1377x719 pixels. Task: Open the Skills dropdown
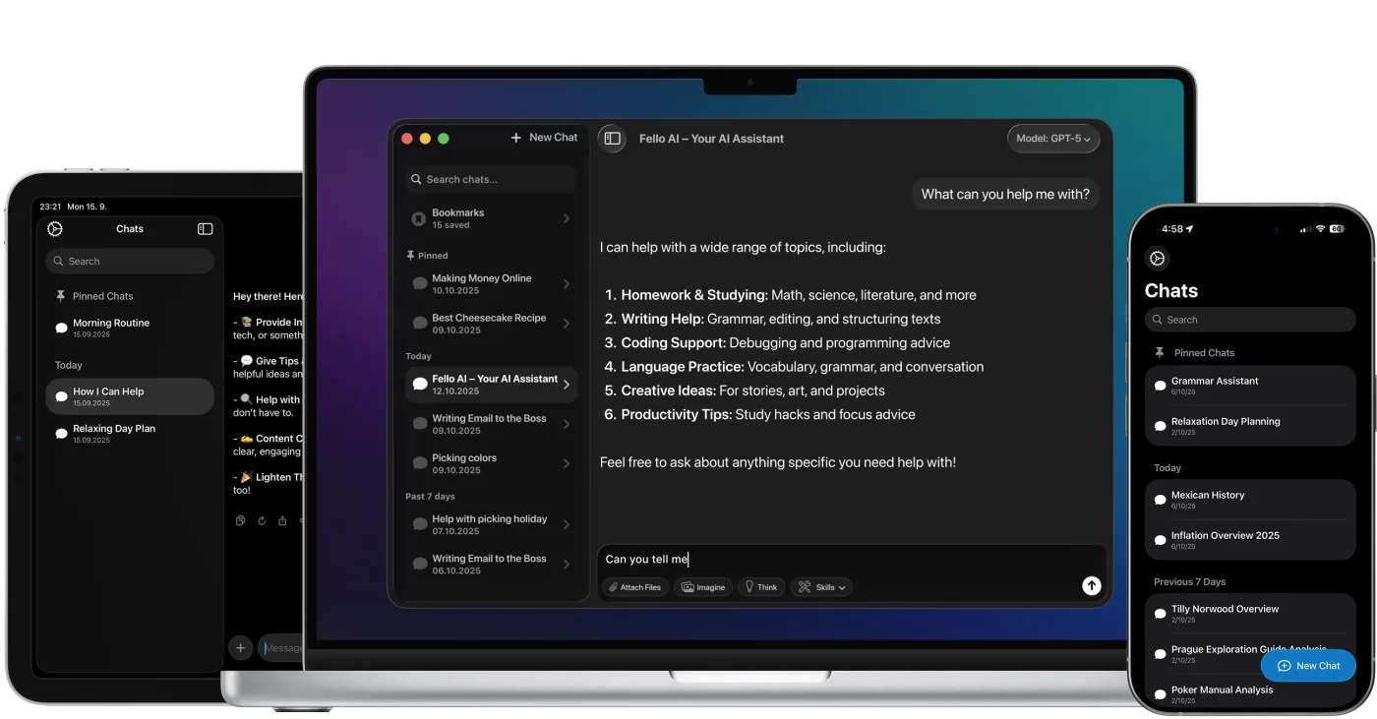821,587
